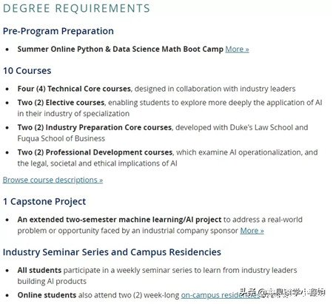Select the Pre-Program Preparation heading
Image resolution: width=333 pixels, height=304 pixels.
pos(58,31)
